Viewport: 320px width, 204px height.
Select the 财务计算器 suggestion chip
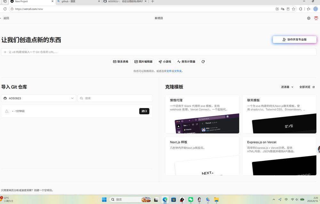pyautogui.click(x=186, y=62)
